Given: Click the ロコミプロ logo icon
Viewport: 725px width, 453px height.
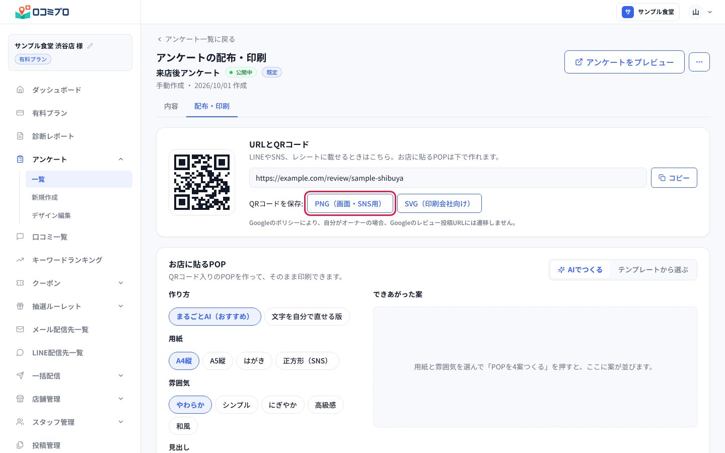Looking at the screenshot, I should coord(23,12).
